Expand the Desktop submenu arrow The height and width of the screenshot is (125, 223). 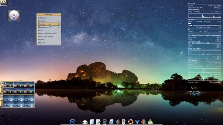(59, 21)
